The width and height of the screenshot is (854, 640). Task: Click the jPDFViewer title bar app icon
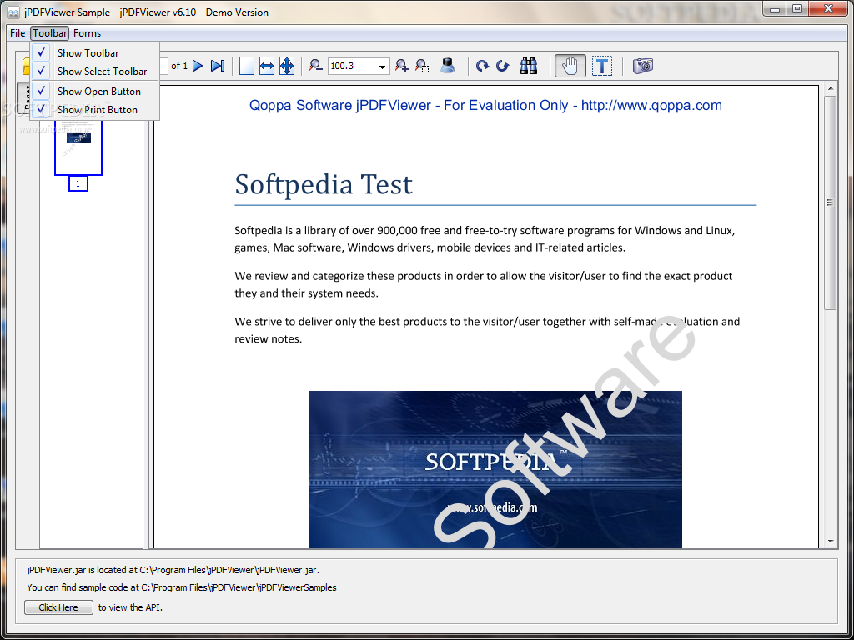[13, 12]
